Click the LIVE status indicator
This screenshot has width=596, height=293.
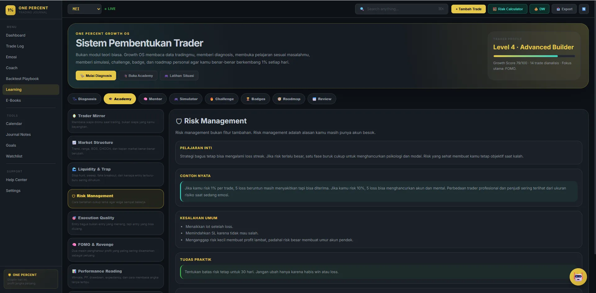coord(110,9)
